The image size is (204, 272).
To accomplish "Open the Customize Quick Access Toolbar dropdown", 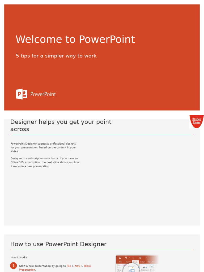I will (x=146, y=258).
